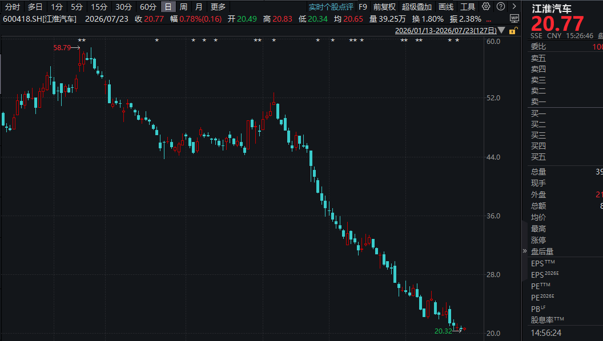This screenshot has height=341, width=603.
Task: Open the 画线 drawing tools
Action: [446, 7]
